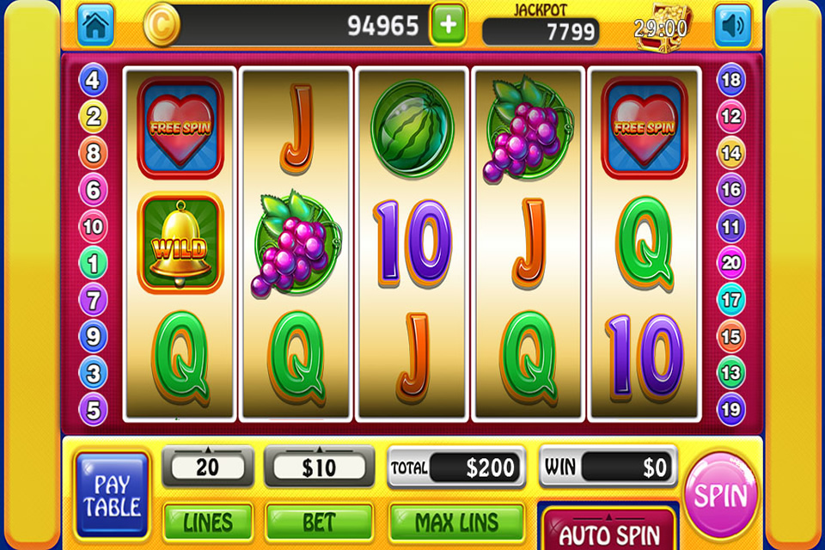Mute sound with the speaker icon

click(732, 25)
